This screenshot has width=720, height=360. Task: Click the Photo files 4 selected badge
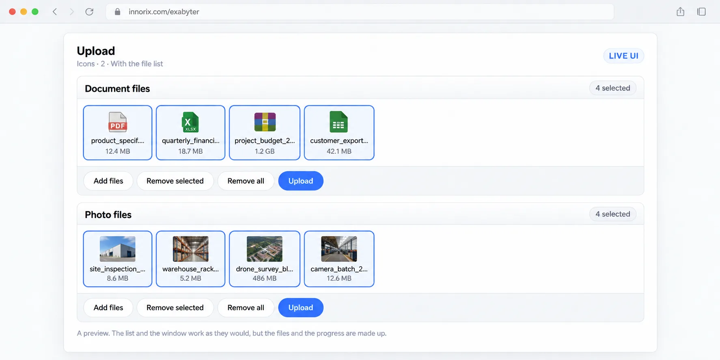tap(613, 214)
